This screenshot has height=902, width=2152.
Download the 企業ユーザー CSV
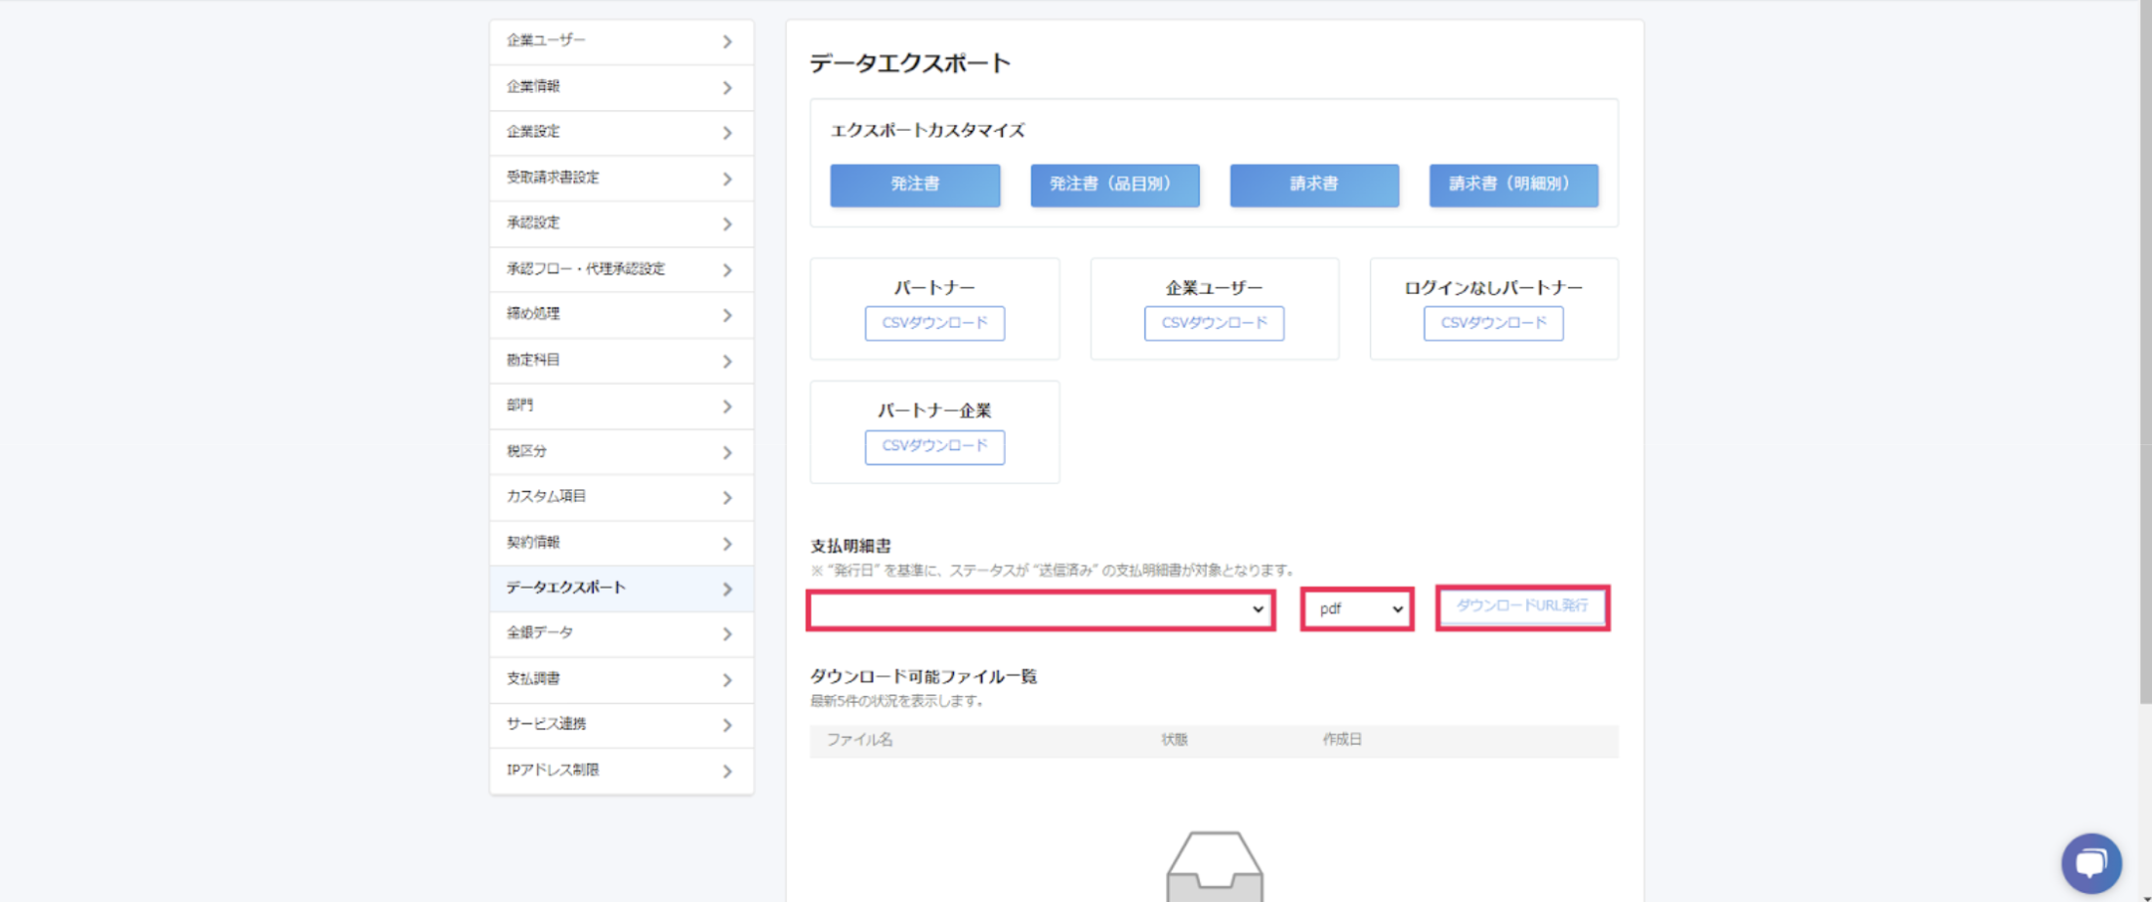(x=1214, y=323)
